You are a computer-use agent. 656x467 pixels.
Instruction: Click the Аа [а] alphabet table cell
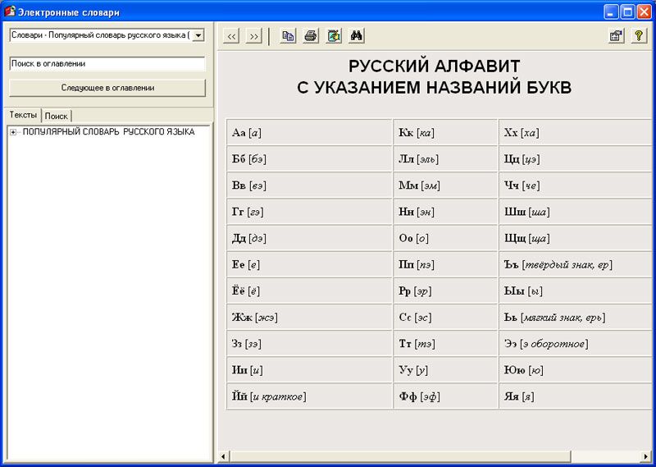coord(308,133)
